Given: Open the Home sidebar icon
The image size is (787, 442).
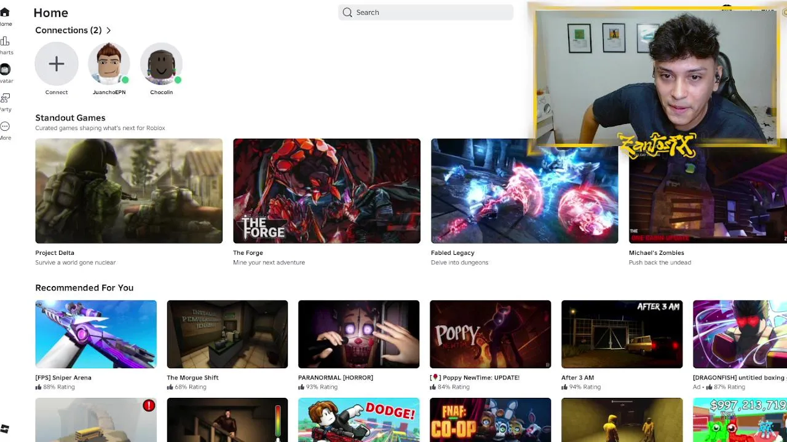Looking at the screenshot, I should (x=5, y=12).
